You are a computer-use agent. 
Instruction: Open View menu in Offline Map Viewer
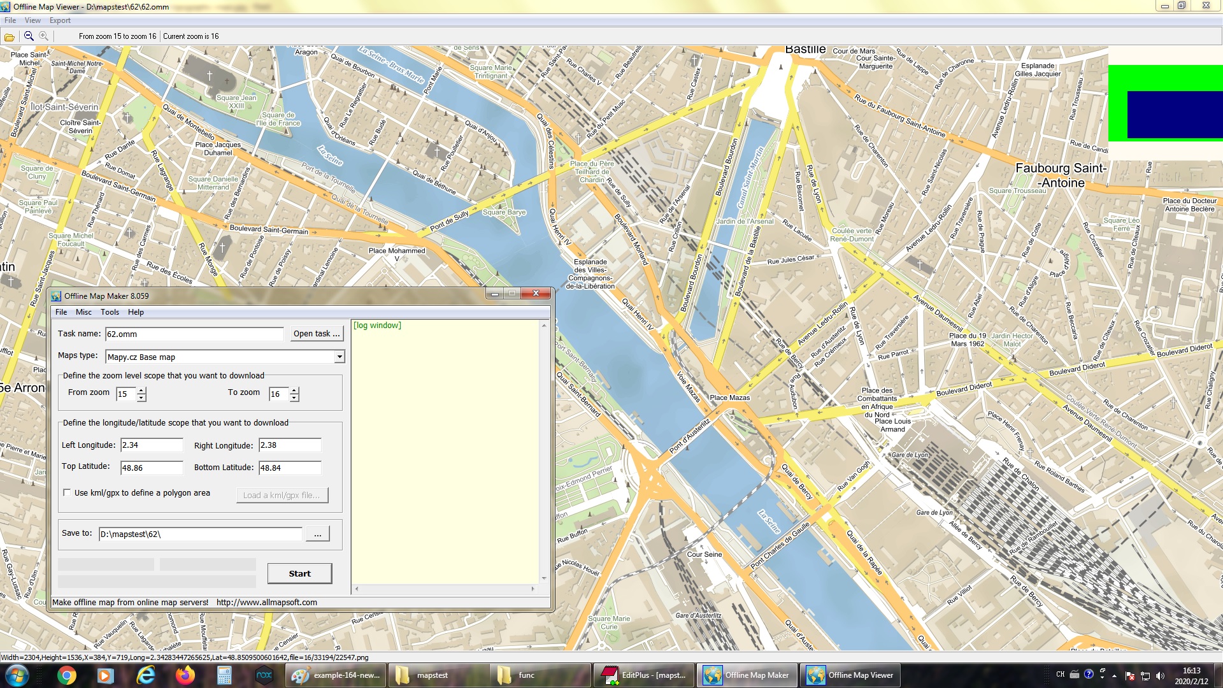tap(32, 20)
